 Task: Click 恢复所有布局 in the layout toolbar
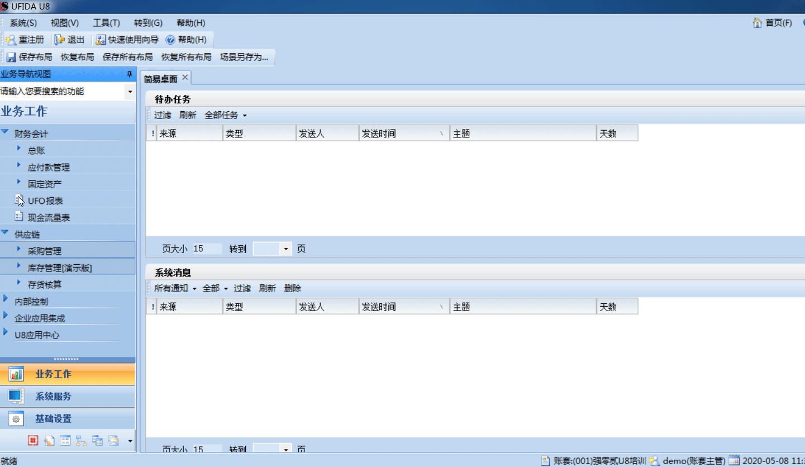point(187,57)
